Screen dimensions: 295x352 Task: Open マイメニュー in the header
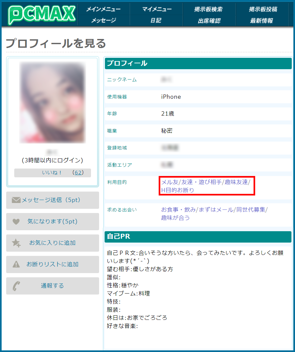[156, 9]
